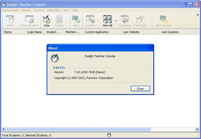Click Total Students: 0 in status bar
This screenshot has height=139, width=201.
point(13,135)
